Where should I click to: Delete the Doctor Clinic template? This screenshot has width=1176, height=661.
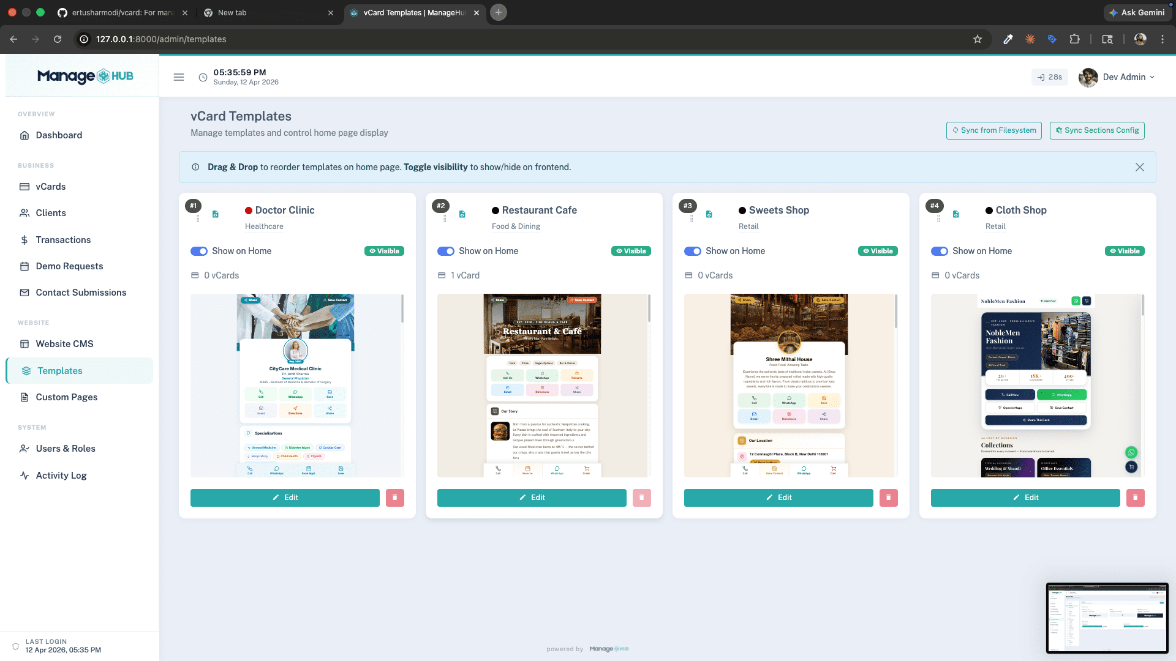point(395,498)
